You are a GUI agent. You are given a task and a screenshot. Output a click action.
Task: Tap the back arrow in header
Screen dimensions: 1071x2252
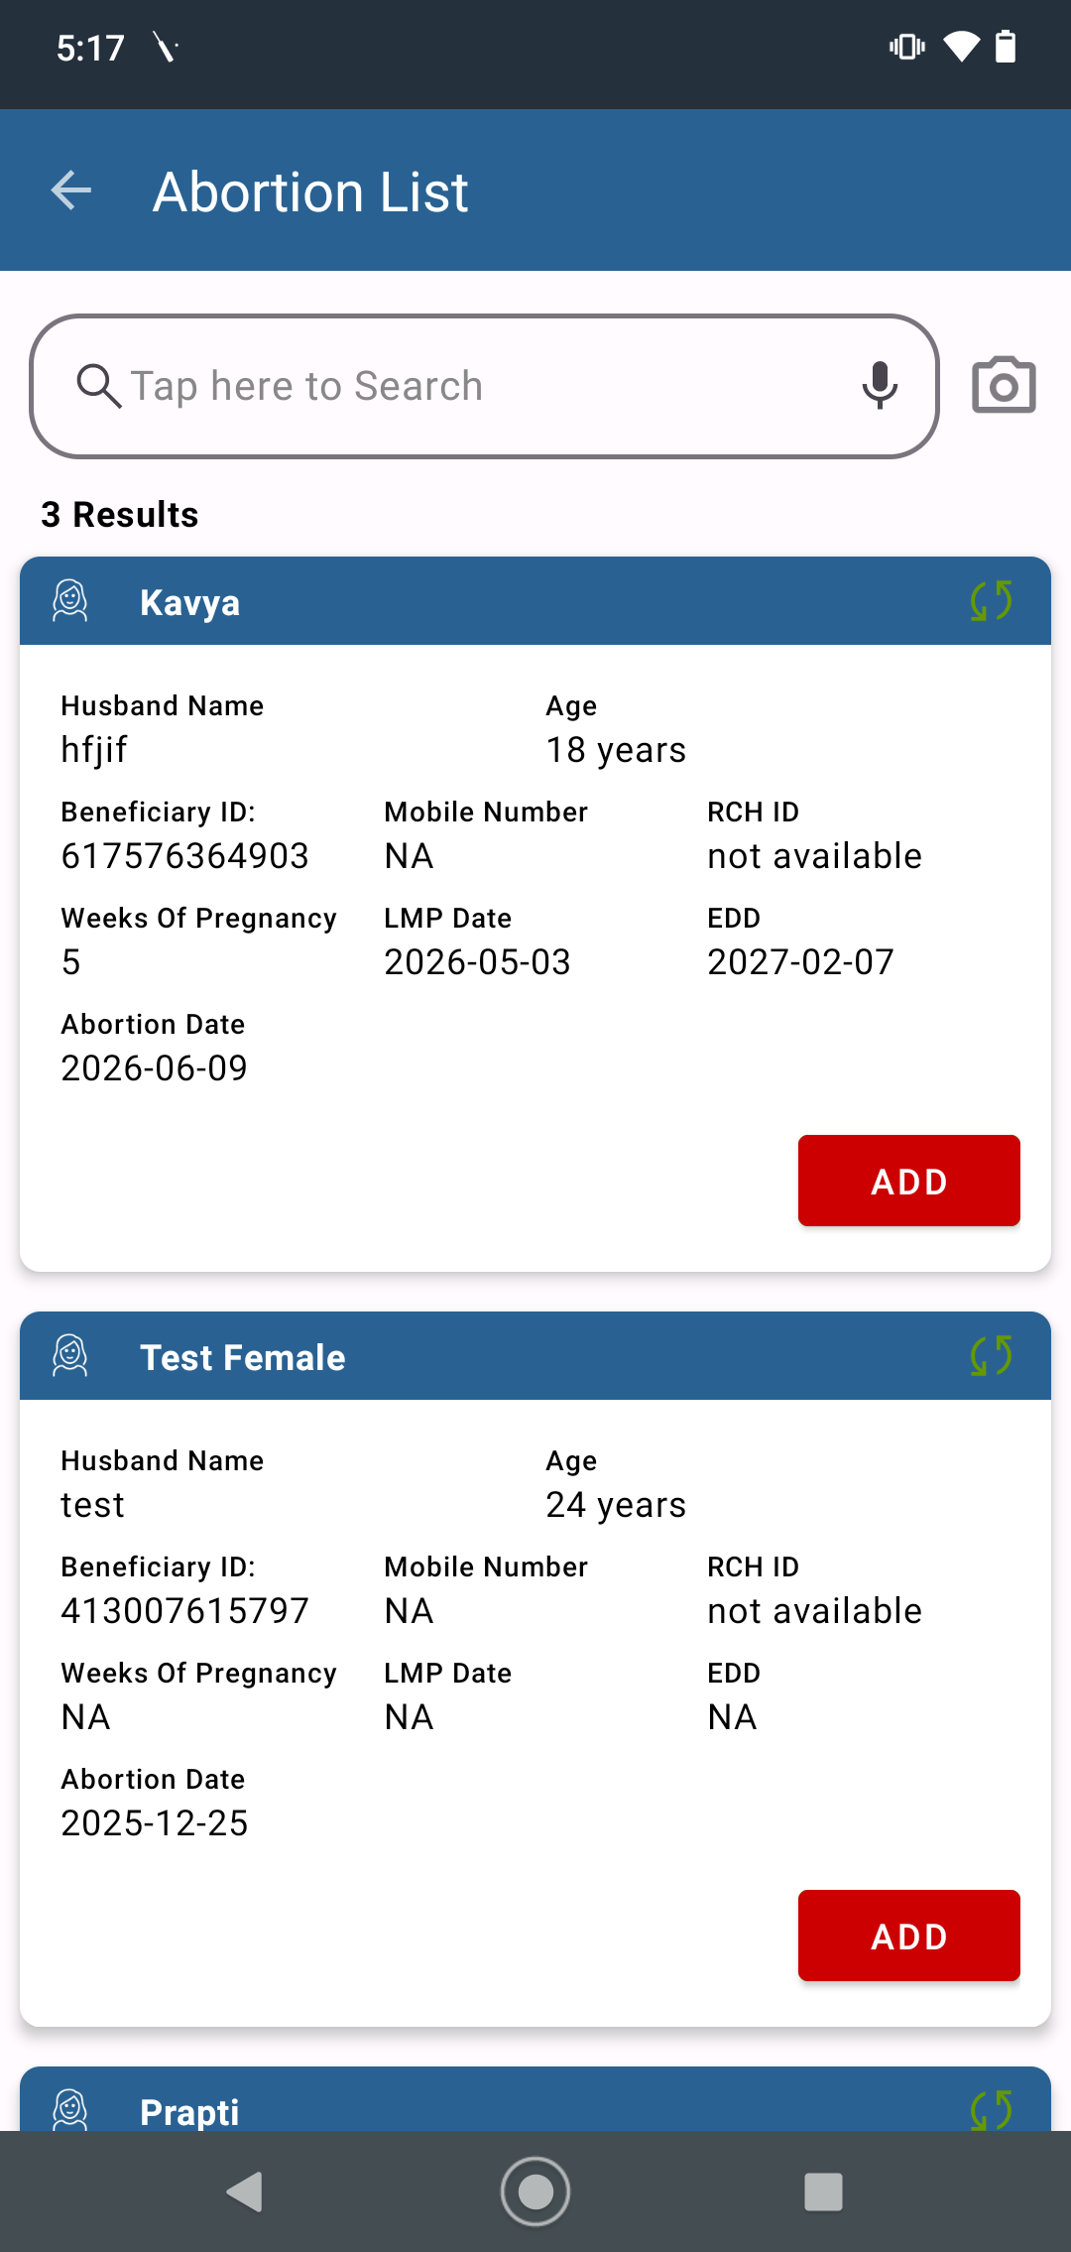[x=71, y=190]
